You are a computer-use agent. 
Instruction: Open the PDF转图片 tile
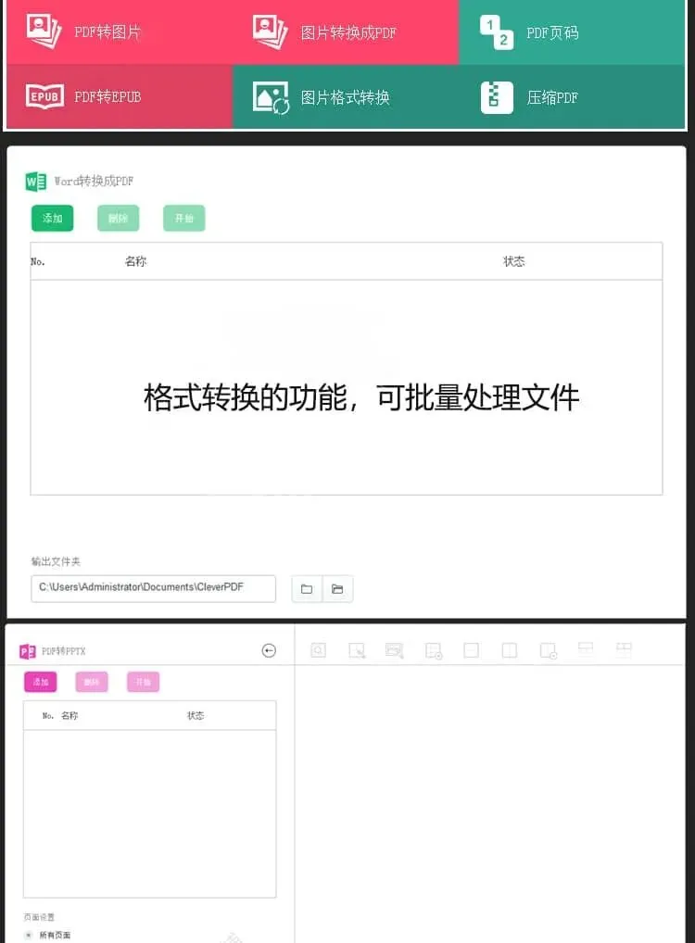pos(120,31)
